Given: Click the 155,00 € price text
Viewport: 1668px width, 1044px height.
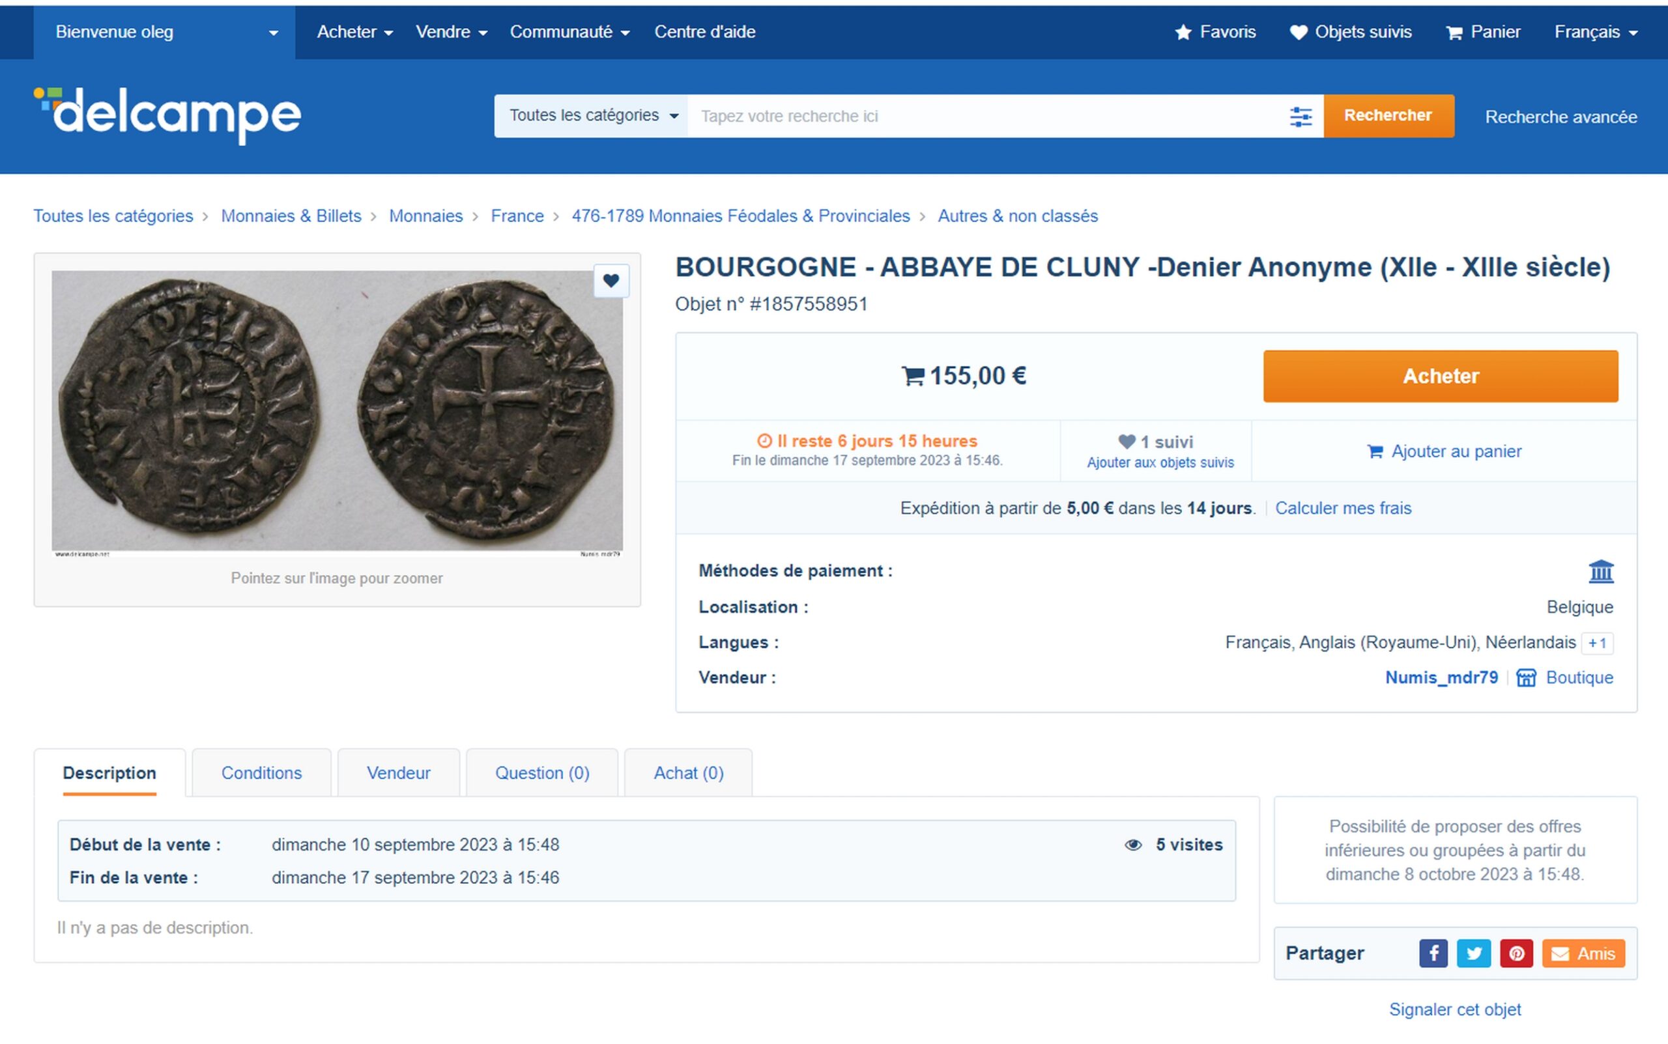Looking at the screenshot, I should (x=977, y=376).
